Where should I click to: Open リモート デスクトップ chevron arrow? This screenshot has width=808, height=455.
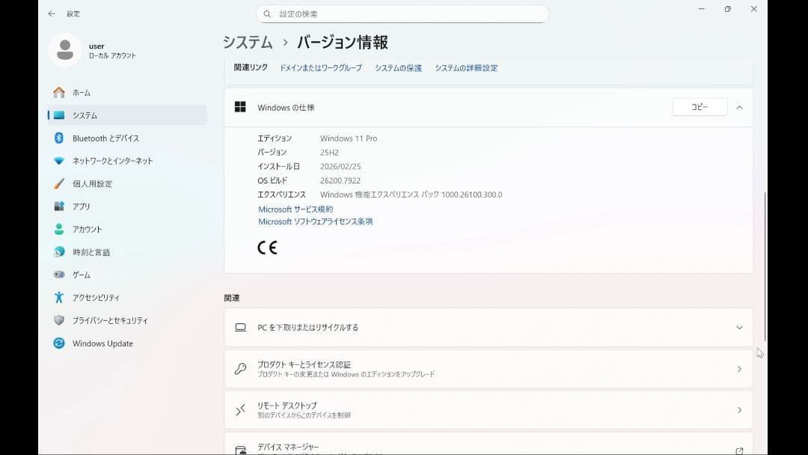[739, 410]
